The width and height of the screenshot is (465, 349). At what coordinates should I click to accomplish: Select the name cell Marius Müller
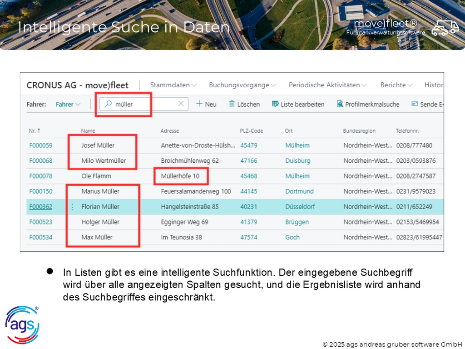(x=100, y=191)
